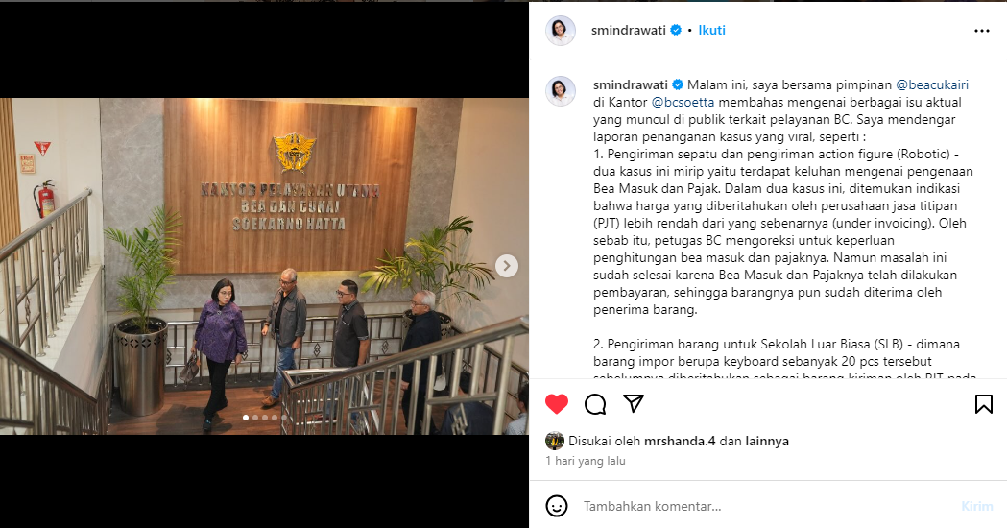This screenshot has width=1007, height=528.
Task: Select the second carousel dot indicator
Action: pos(255,418)
